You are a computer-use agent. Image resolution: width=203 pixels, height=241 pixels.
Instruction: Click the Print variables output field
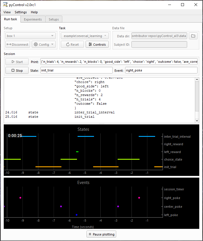click(x=119, y=62)
